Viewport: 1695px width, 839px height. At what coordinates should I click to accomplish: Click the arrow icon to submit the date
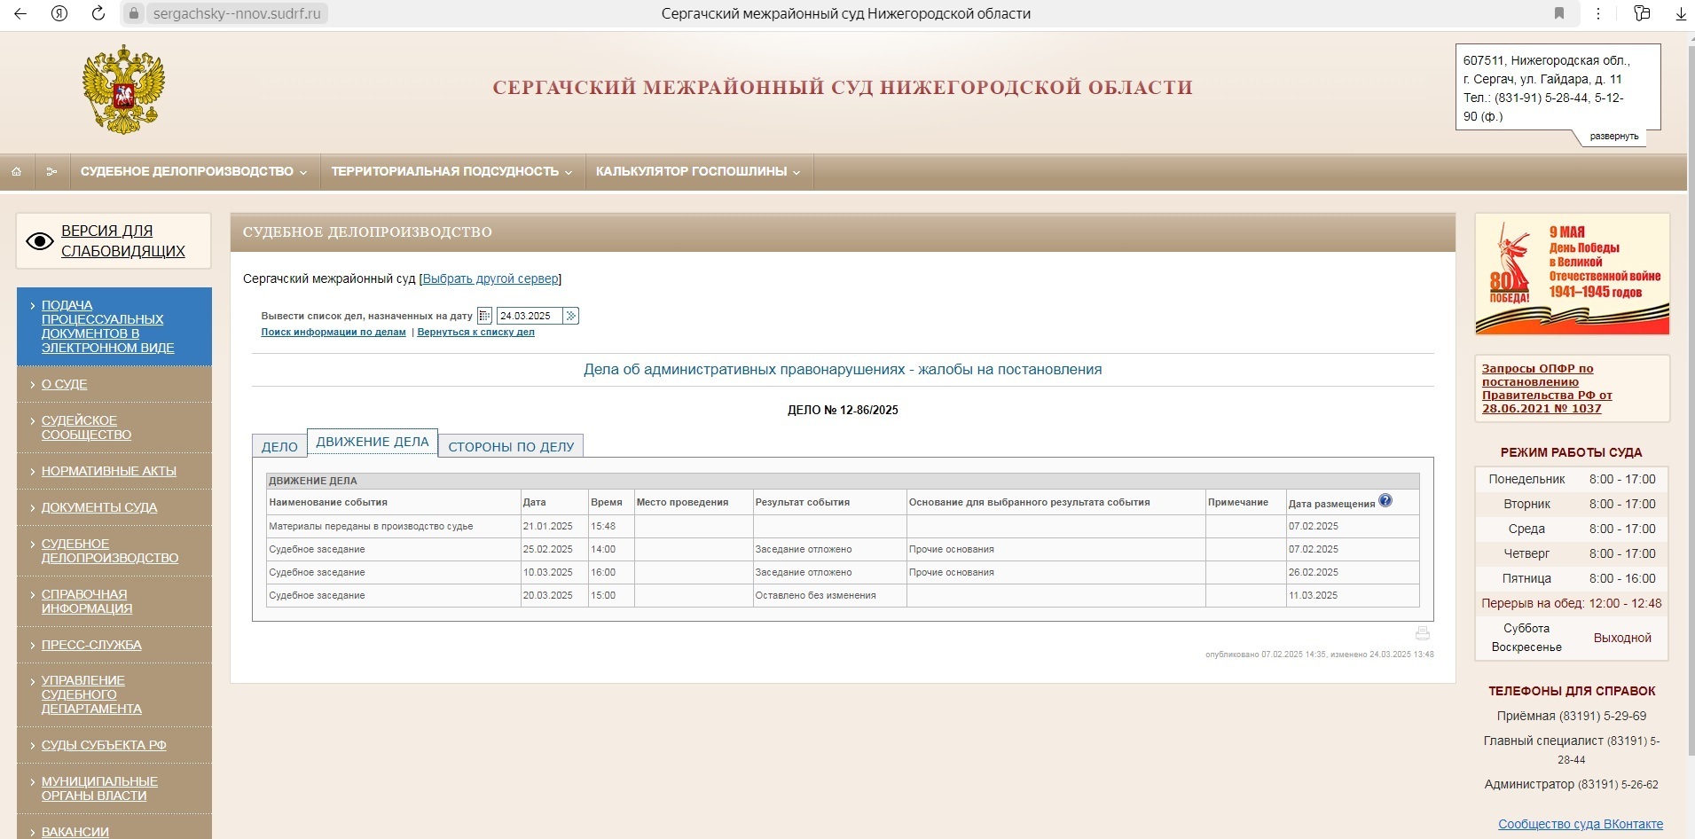tap(572, 315)
